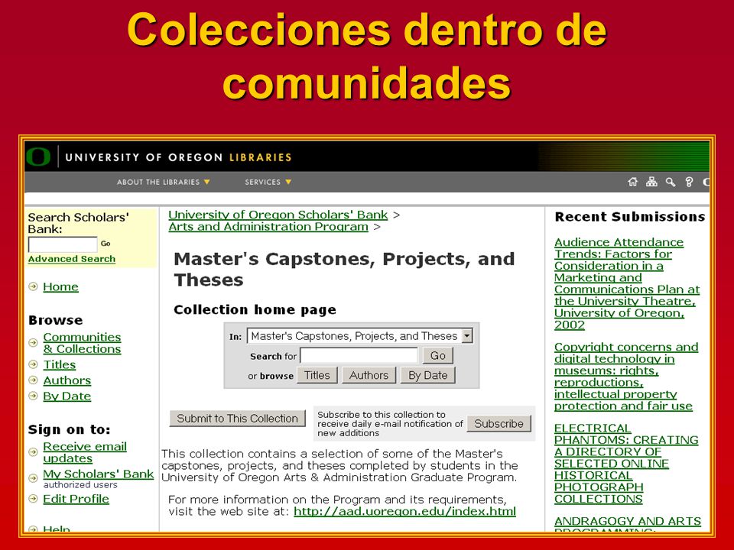Click the University of Oregon O logo

[38, 157]
